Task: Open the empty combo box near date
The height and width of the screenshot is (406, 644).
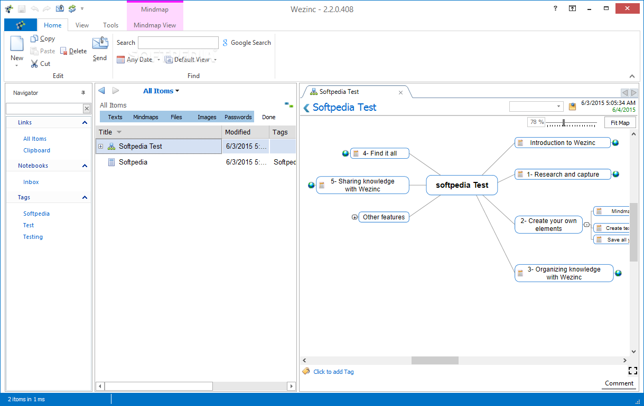Action: 536,107
